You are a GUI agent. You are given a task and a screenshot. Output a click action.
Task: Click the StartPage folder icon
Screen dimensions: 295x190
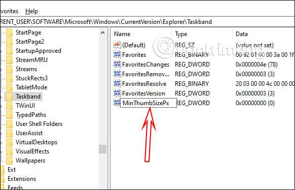coord(9,33)
